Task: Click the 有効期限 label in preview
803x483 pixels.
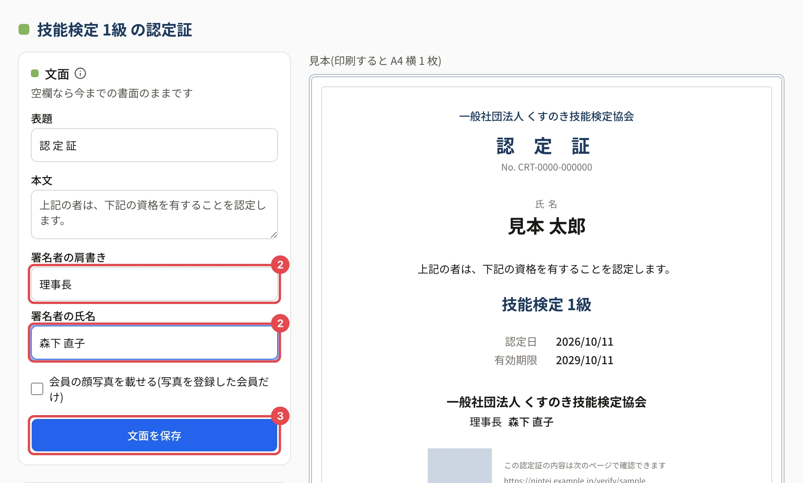Action: pos(516,360)
